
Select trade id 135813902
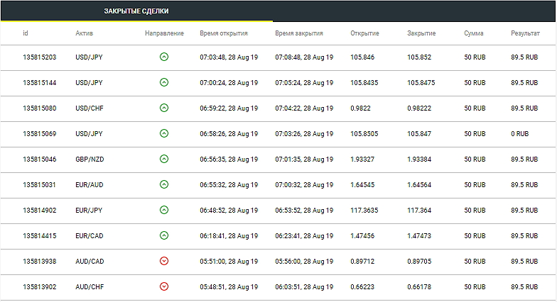[x=40, y=286]
